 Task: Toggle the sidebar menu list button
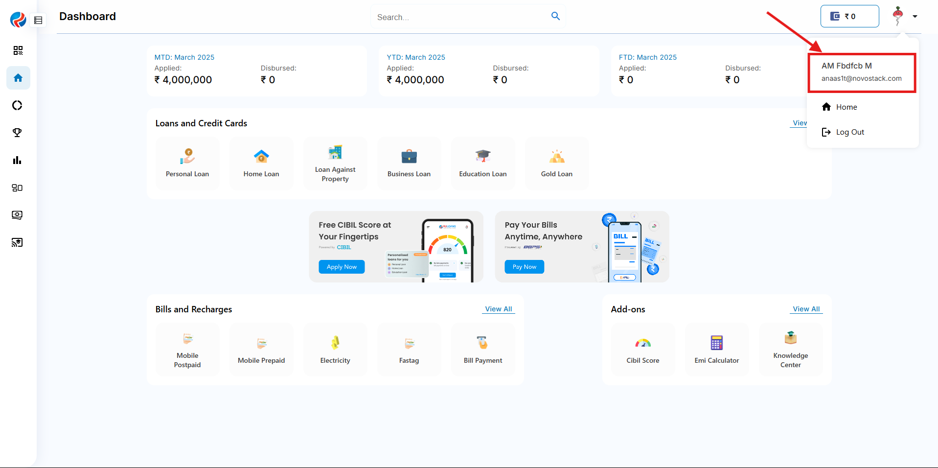tap(38, 20)
